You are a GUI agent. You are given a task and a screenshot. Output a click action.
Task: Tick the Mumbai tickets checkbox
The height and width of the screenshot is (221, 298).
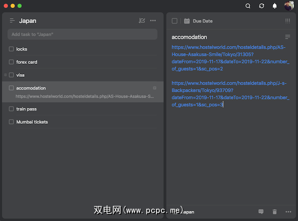point(12,122)
